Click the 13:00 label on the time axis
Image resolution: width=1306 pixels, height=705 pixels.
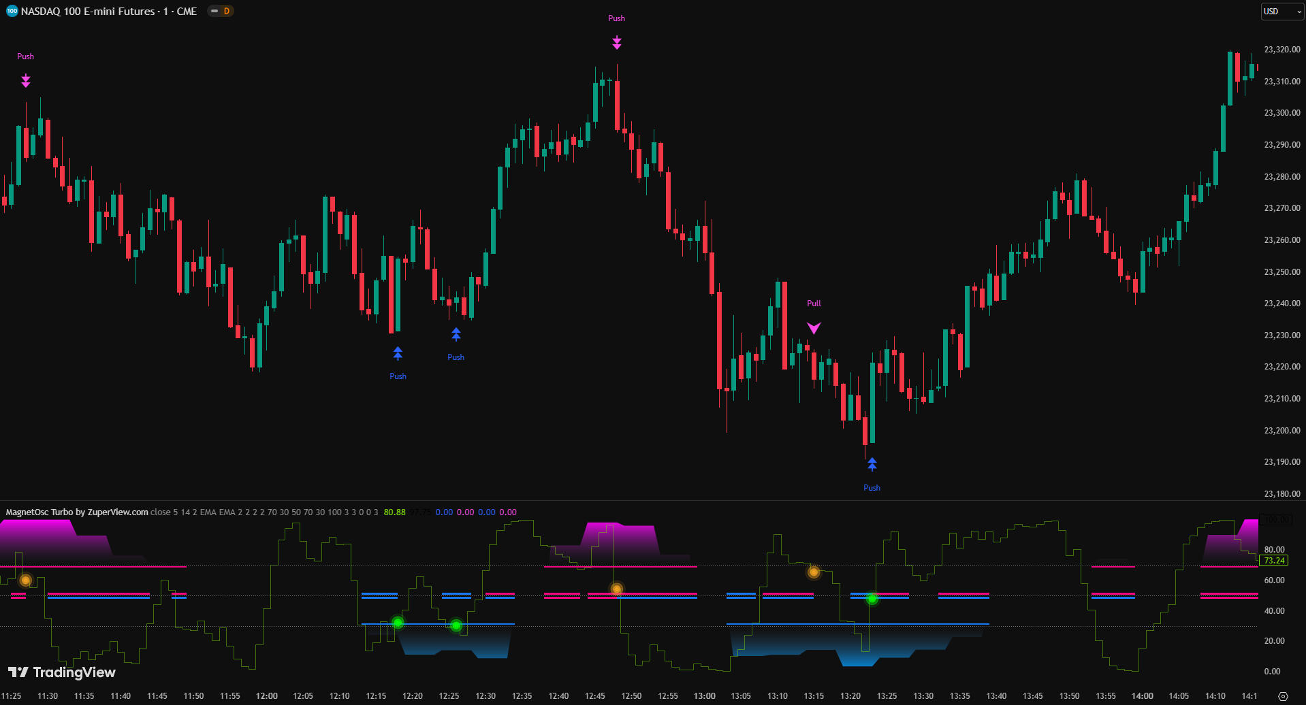coord(704,696)
